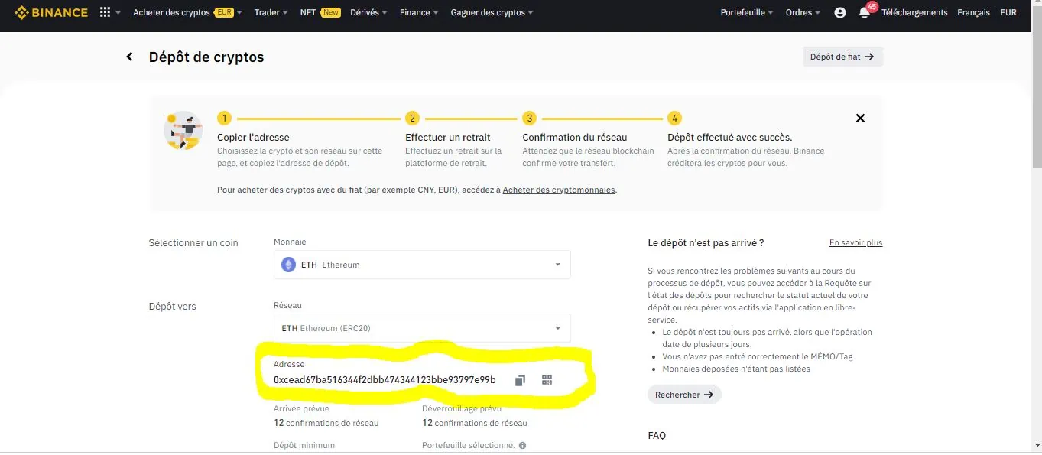Open Gagner des cryptos menu
Image resolution: width=1042 pixels, height=455 pixels.
pyautogui.click(x=492, y=12)
